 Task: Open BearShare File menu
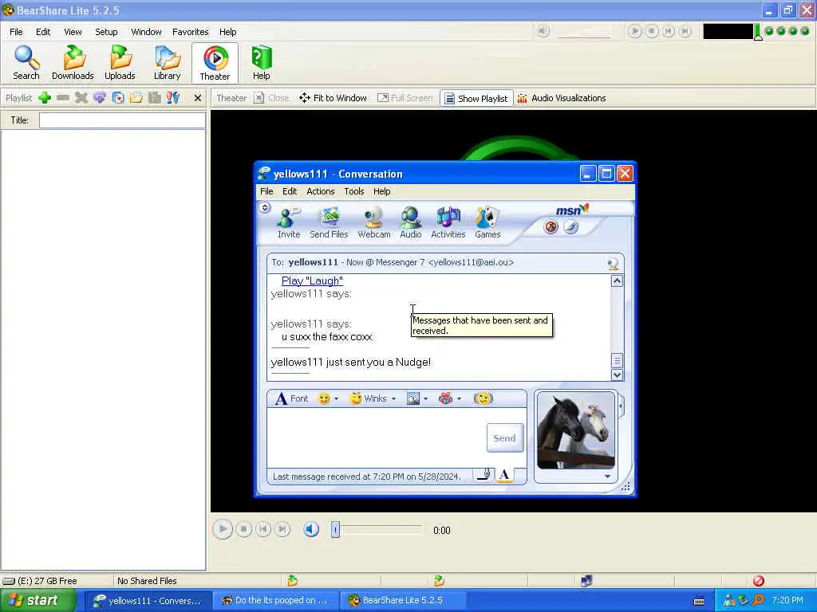16,32
